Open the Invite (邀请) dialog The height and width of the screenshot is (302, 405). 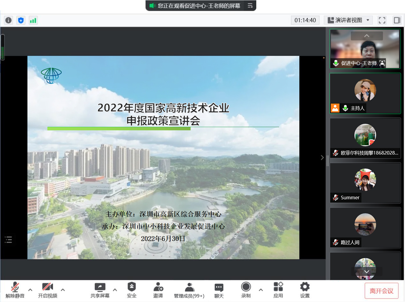pos(158,290)
